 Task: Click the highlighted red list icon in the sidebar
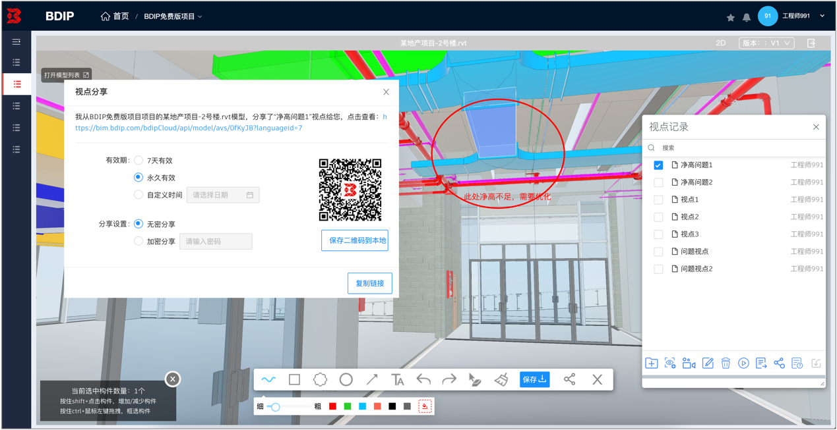coord(16,84)
